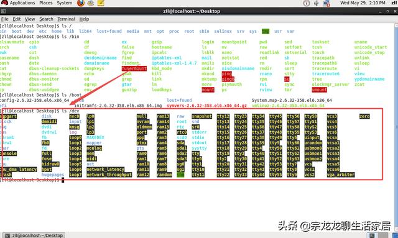
Task: Select the zll@localhost:~/Desktop taskbar button
Action: tap(34, 236)
